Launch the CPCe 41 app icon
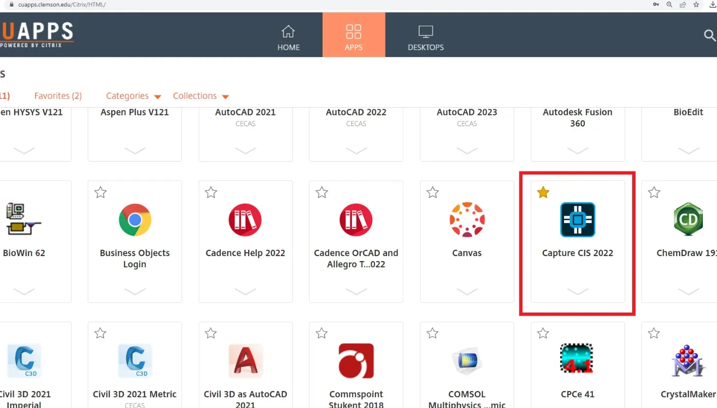Screen dimensions: 717x408 coord(577,360)
